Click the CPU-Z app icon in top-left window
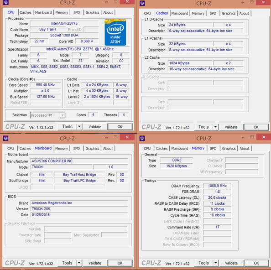Screen dimensions: 271x270 tap(6, 2)
